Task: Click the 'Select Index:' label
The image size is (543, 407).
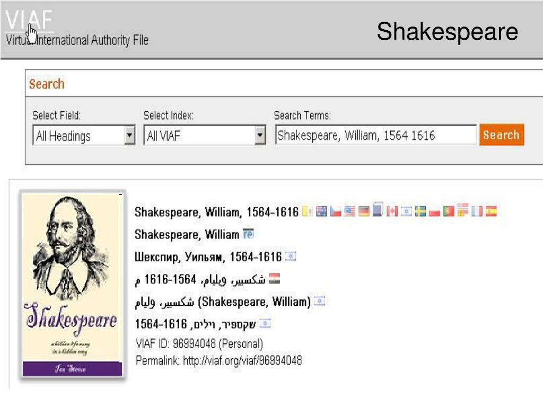Action: point(168,115)
